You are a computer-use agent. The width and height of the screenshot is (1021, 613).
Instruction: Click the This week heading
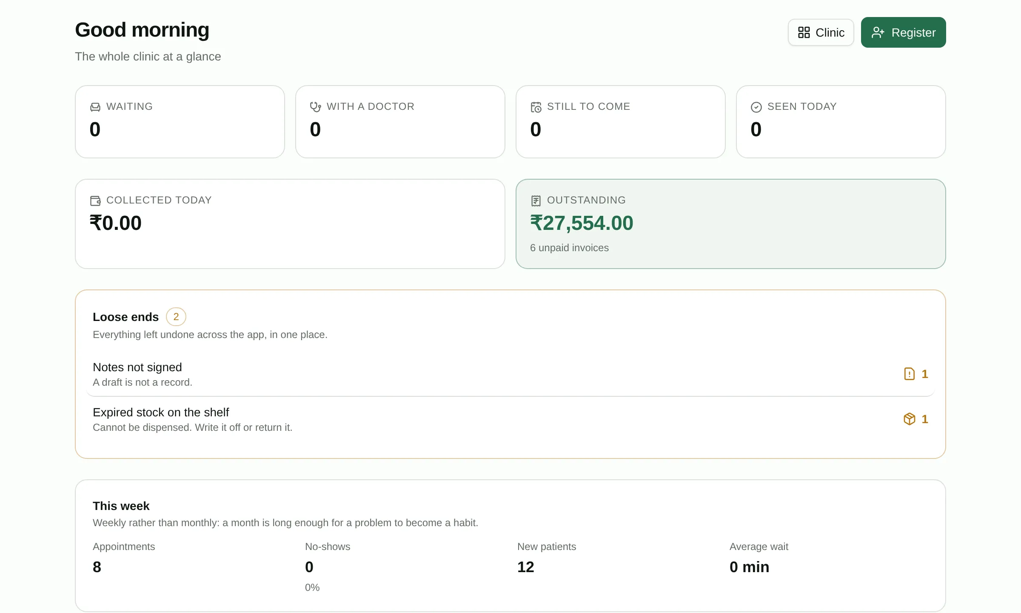[x=121, y=506]
